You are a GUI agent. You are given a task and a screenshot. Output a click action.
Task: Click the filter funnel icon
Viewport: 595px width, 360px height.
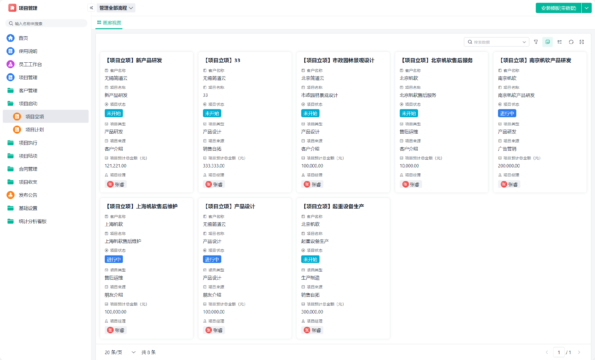click(536, 42)
